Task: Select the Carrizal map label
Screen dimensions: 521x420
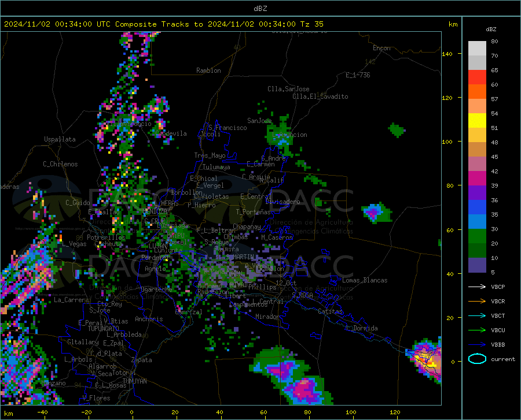Action: coord(188,312)
